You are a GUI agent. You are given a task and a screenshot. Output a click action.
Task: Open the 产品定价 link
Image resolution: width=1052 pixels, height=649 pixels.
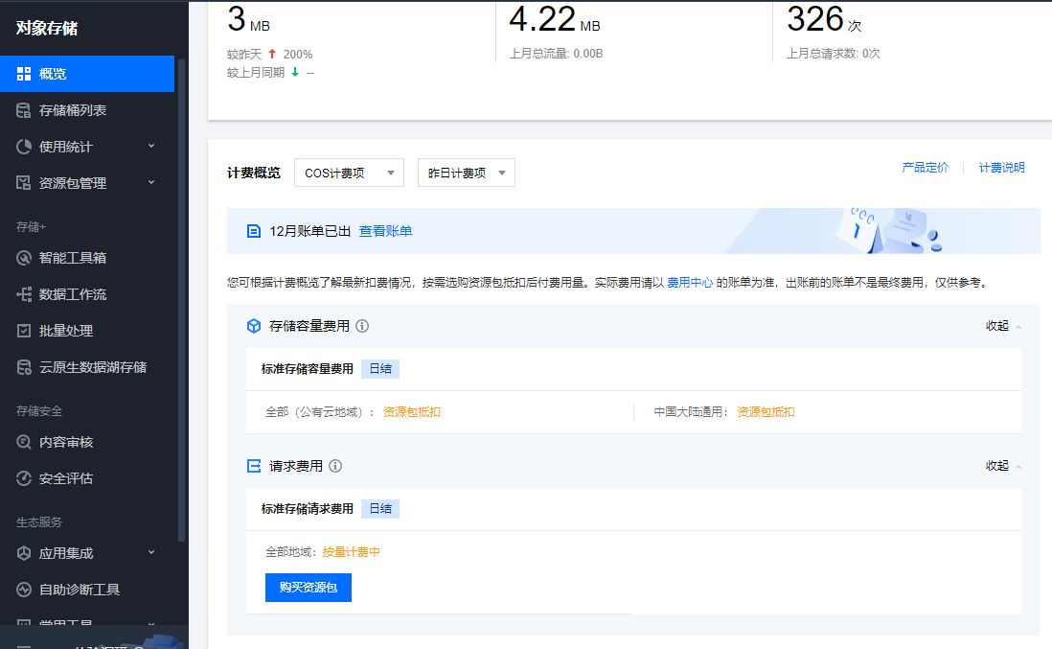(925, 168)
